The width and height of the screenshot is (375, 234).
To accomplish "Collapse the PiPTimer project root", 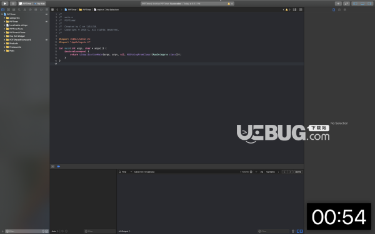I will click(x=2, y=14).
